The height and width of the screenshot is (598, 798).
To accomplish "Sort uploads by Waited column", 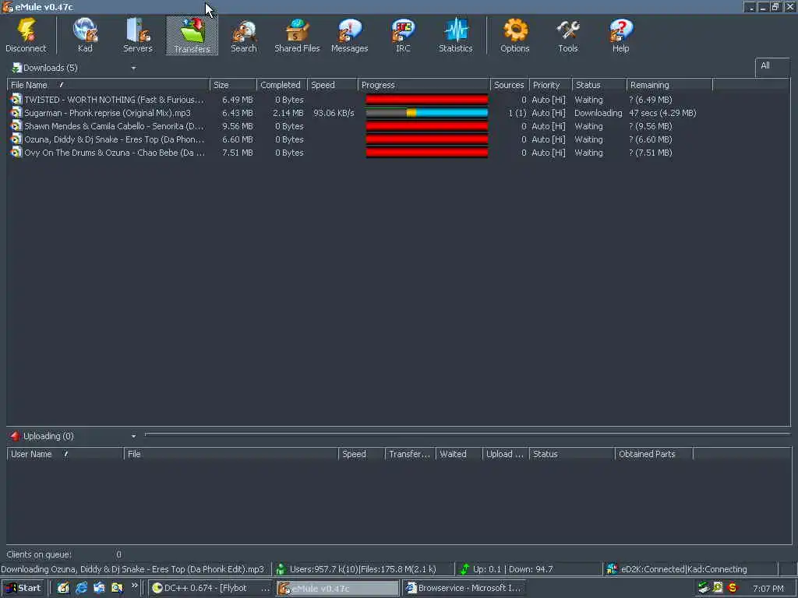I will pyautogui.click(x=459, y=454).
